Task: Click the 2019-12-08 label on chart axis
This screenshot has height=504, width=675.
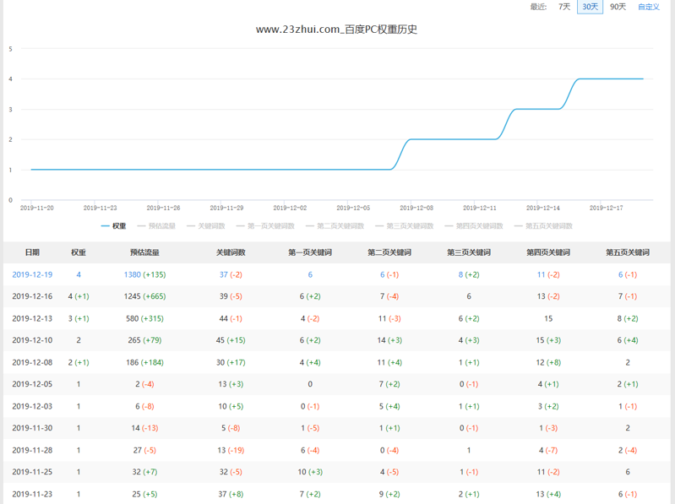Action: point(416,208)
